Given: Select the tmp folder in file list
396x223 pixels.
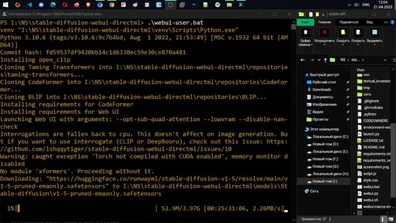Looking at the screenshot, I should pyautogui.click(x=364, y=88).
